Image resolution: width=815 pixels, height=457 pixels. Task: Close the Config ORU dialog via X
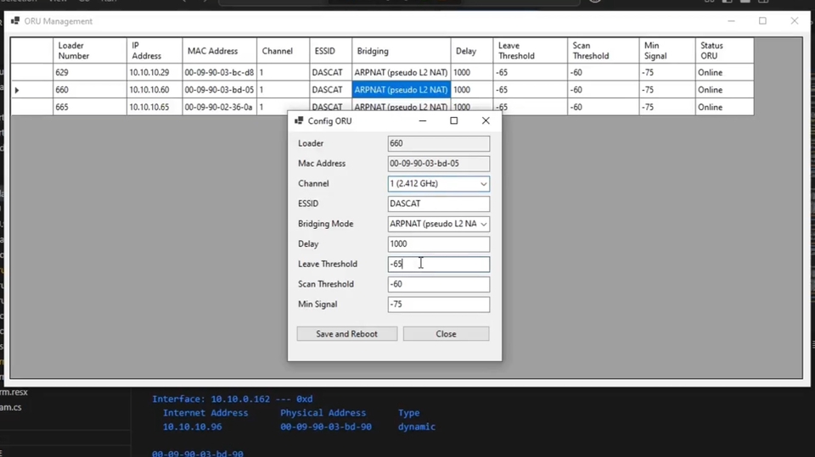(x=486, y=120)
